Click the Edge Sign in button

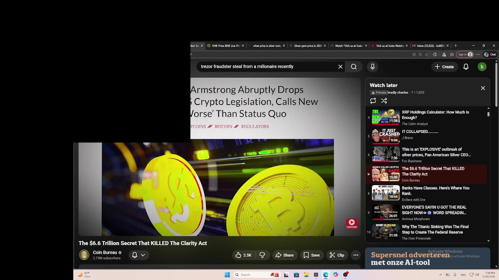click(465, 54)
